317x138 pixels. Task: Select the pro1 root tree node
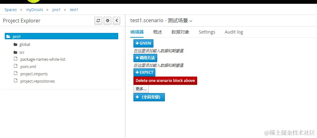(x=61, y=36)
